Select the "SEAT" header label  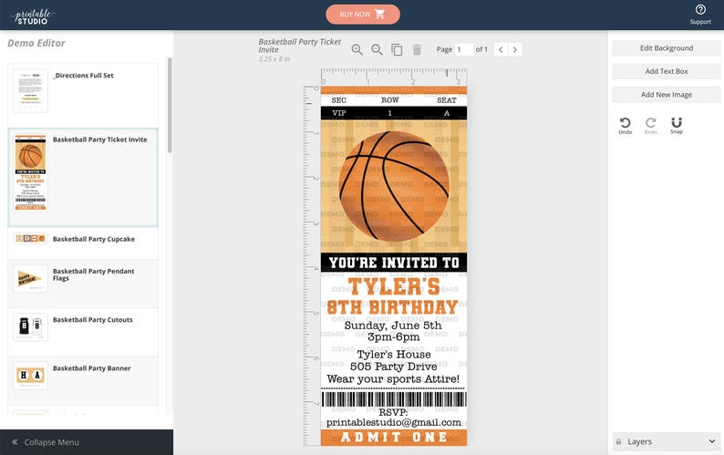pos(447,100)
